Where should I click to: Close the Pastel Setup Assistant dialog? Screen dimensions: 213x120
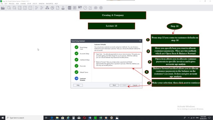[x=140, y=41]
